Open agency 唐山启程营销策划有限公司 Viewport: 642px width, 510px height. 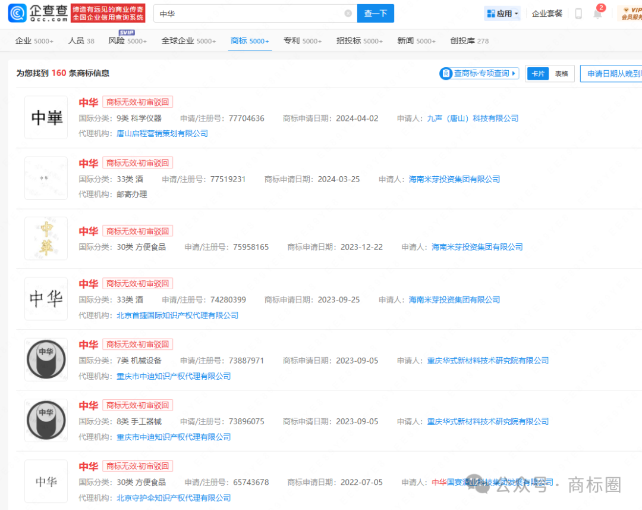coord(162,134)
